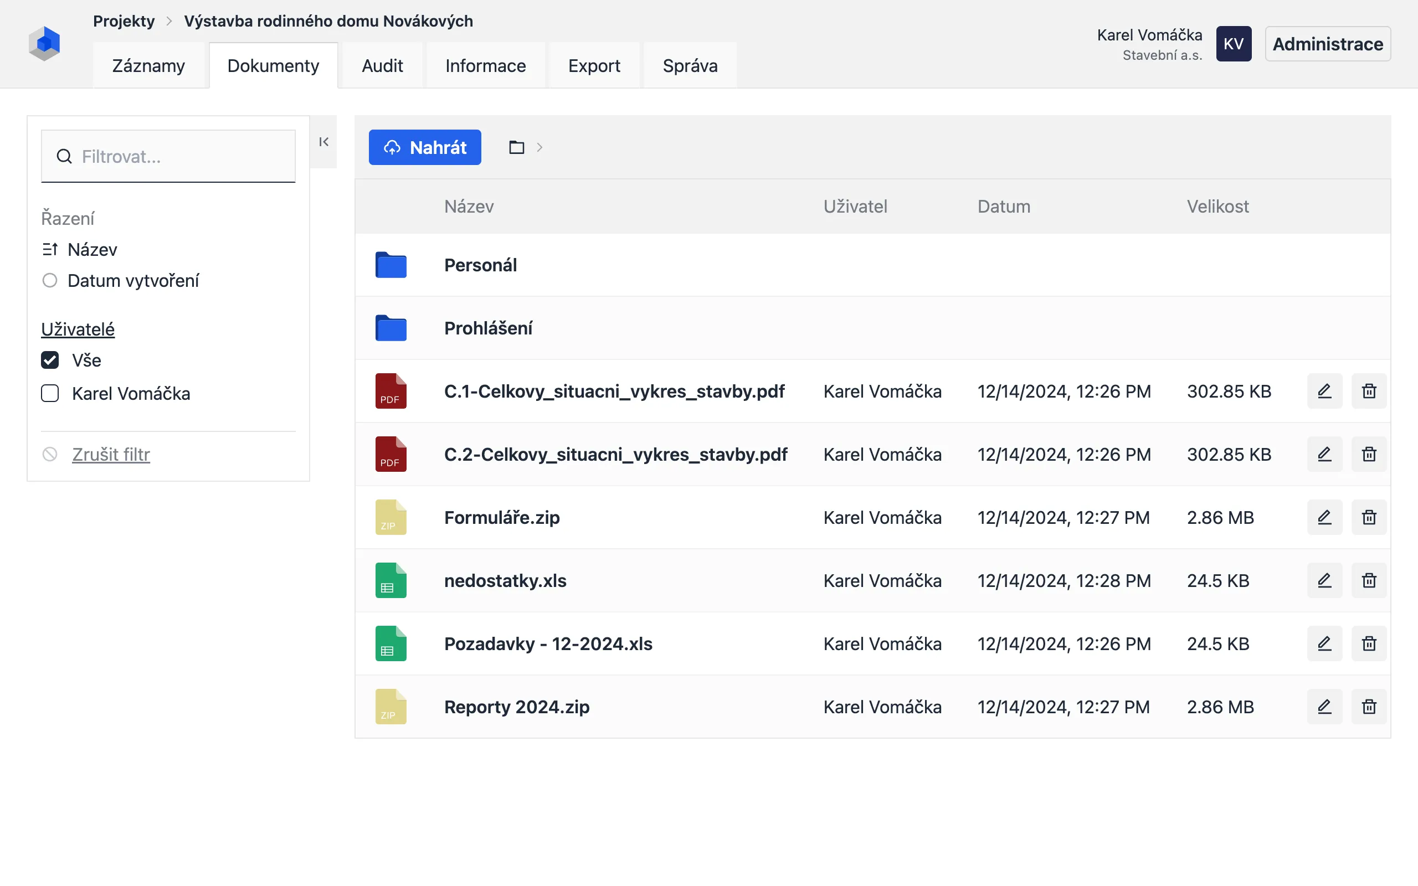Click the 2.86 MB size of Reporty 2024.zip
The image size is (1418, 886).
1221,707
